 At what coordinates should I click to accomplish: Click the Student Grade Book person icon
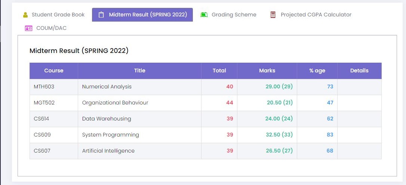pyautogui.click(x=25, y=15)
